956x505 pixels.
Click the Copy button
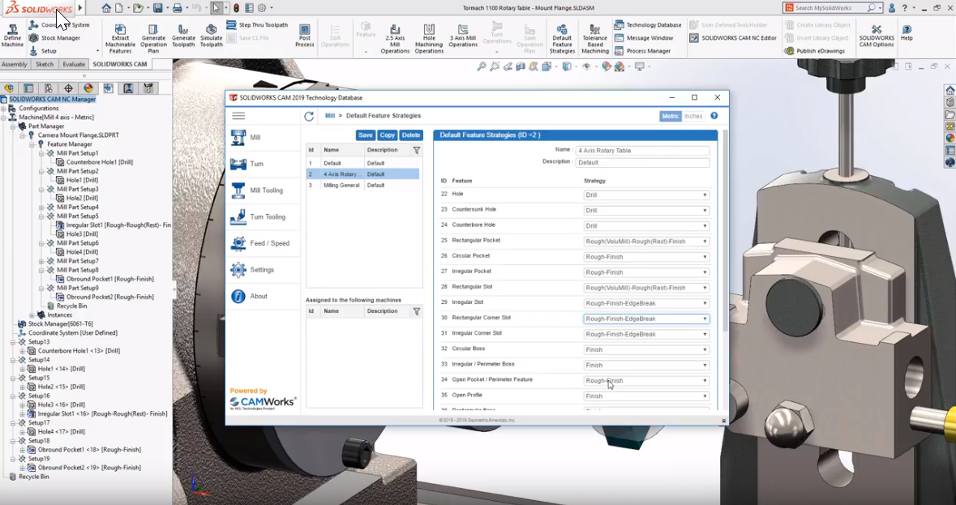[387, 135]
